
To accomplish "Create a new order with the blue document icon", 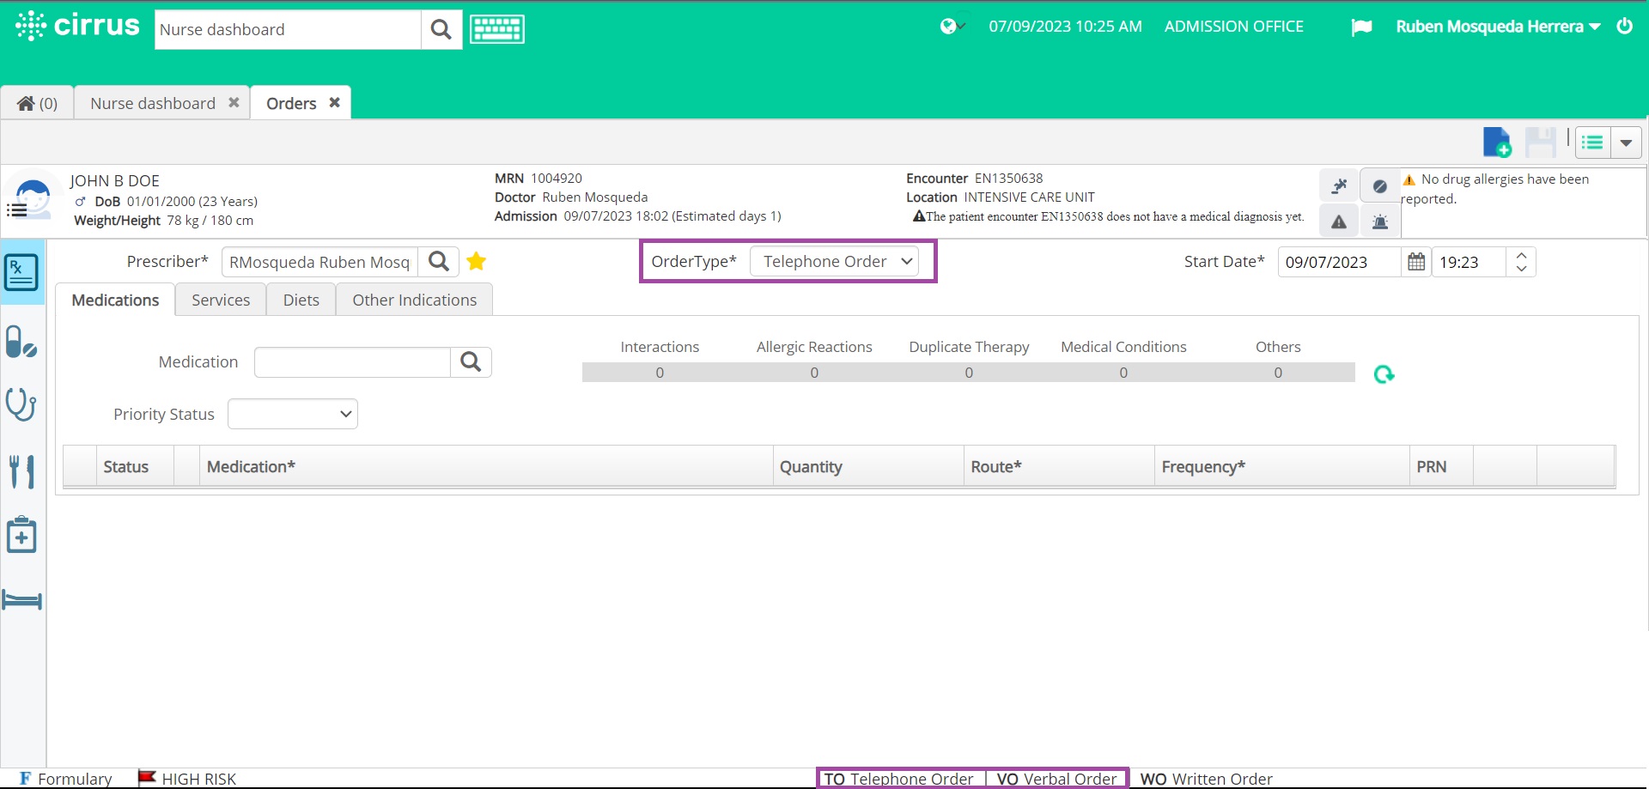I will [1497, 143].
